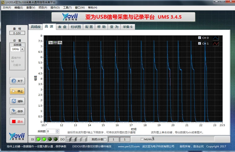Screen dimensions: 235x152
Task: Click the 清除 clear button
Action: [17, 101]
